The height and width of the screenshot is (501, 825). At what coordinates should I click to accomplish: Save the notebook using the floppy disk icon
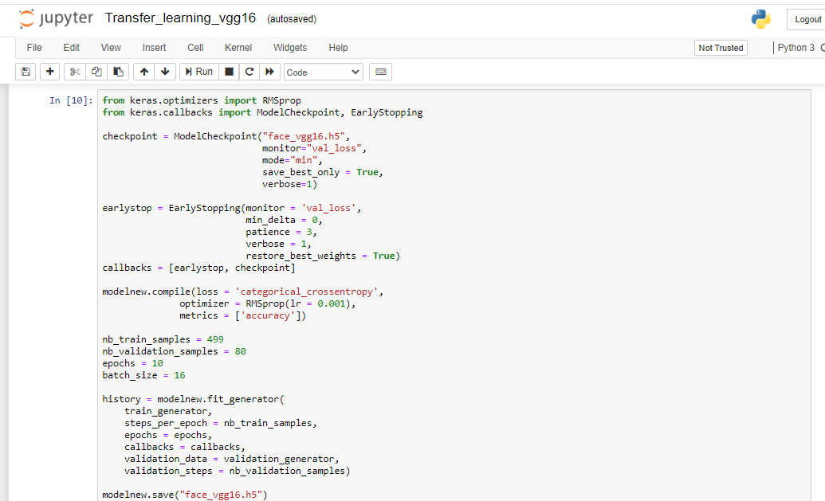pos(25,71)
